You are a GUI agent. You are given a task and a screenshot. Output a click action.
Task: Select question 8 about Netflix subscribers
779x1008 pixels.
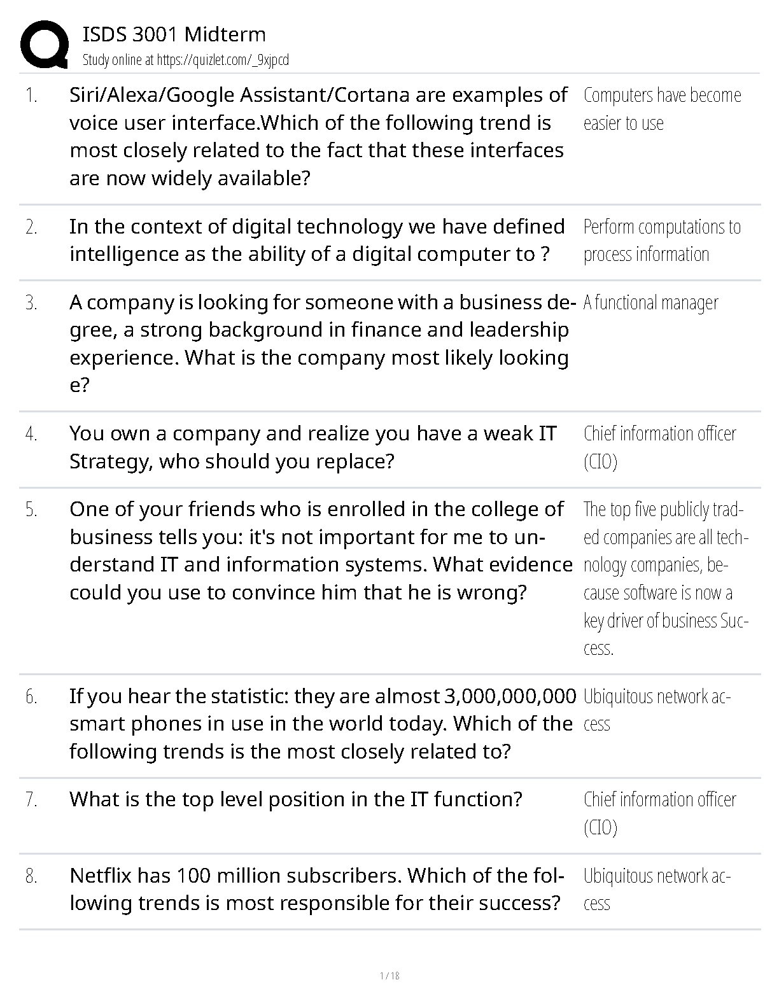click(317, 889)
